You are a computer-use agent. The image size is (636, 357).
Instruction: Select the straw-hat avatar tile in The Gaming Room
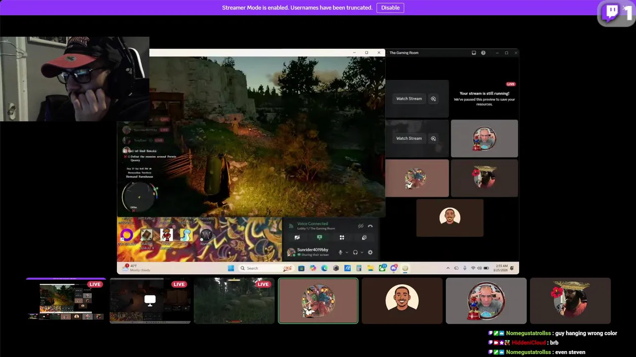pyautogui.click(x=484, y=178)
